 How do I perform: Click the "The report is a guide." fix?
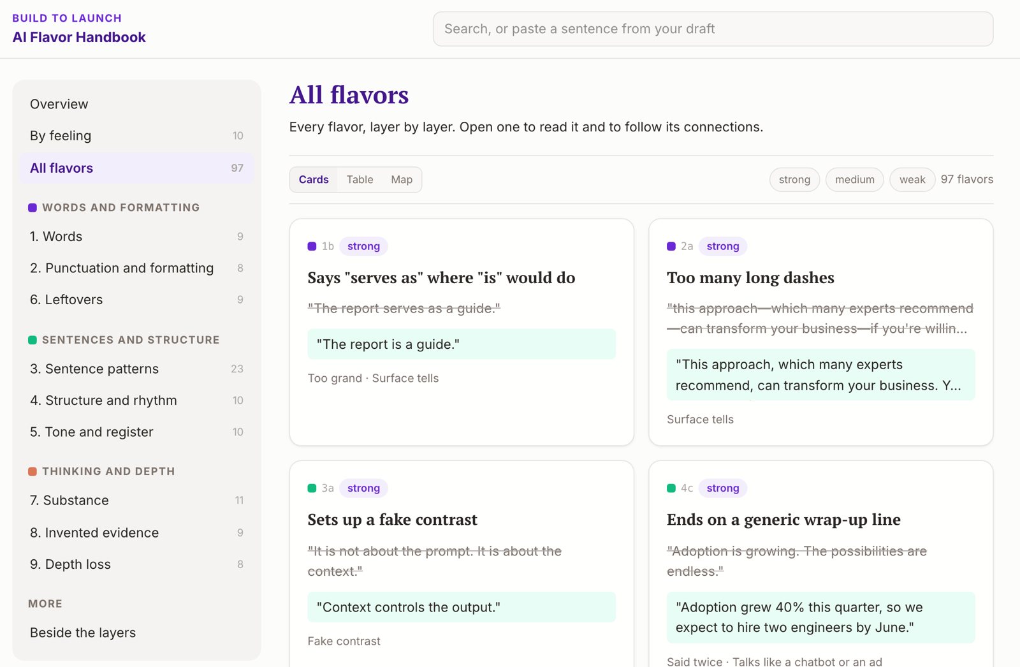click(462, 344)
